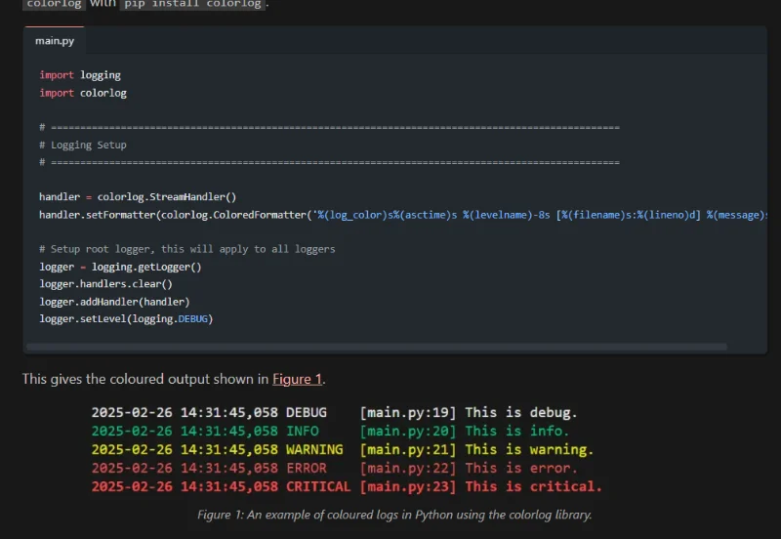This screenshot has width=781, height=539.
Task: Click the red CRITICAL log line
Action: pyautogui.click(x=347, y=486)
